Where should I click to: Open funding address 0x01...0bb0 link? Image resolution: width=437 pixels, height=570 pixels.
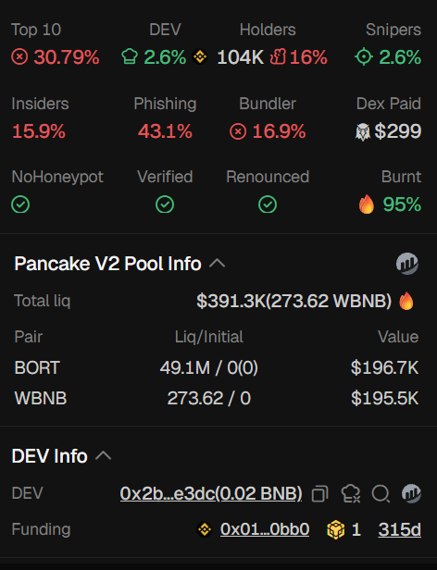265,529
